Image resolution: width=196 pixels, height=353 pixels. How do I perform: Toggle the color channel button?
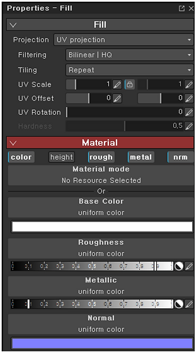(x=21, y=157)
